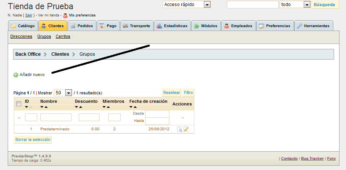This screenshot has width=346, height=170.
Task: Open the Mostrar 50 results dropdown
Action: click(x=63, y=93)
